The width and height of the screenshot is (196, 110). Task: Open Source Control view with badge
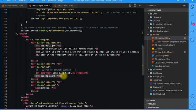click(x=193, y=23)
